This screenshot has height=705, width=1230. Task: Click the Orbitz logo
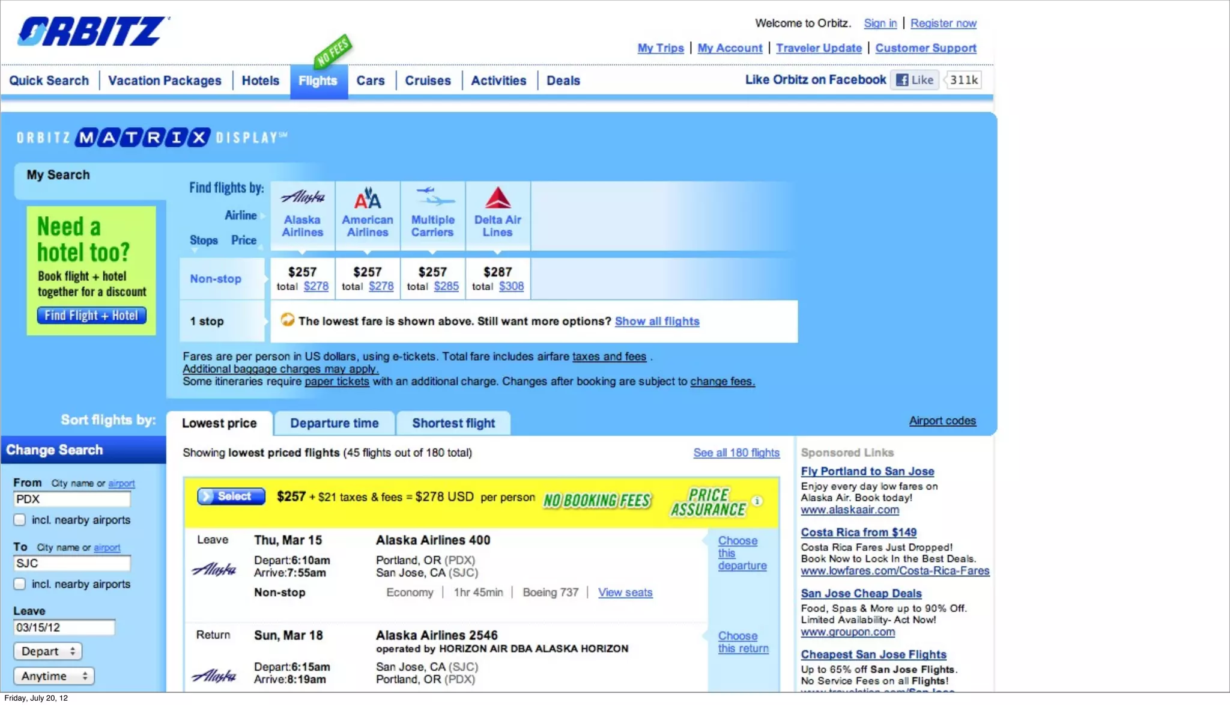[92, 31]
